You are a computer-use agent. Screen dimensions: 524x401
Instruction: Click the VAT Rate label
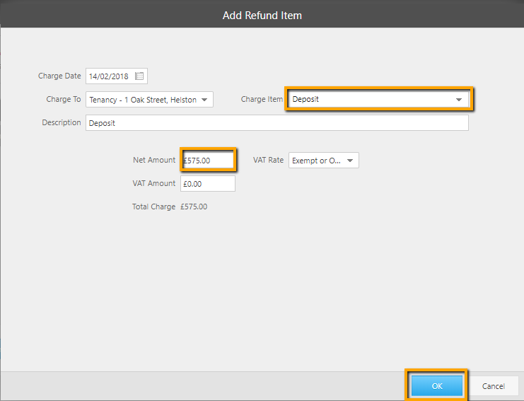pyautogui.click(x=268, y=160)
